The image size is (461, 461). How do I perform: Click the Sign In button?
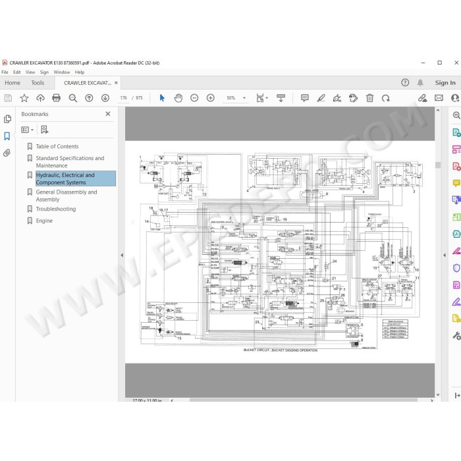coord(445,83)
